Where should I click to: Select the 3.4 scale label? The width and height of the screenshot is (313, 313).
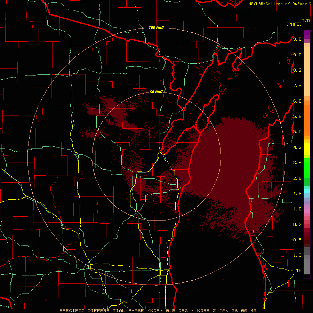point(297,163)
